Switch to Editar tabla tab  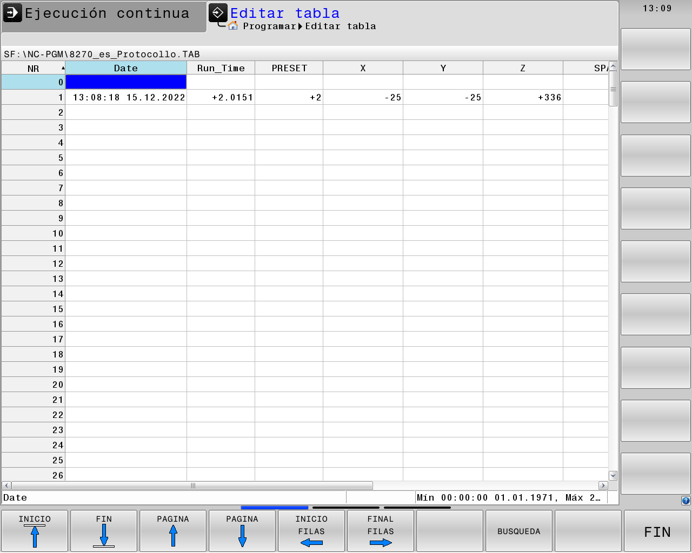click(412, 17)
